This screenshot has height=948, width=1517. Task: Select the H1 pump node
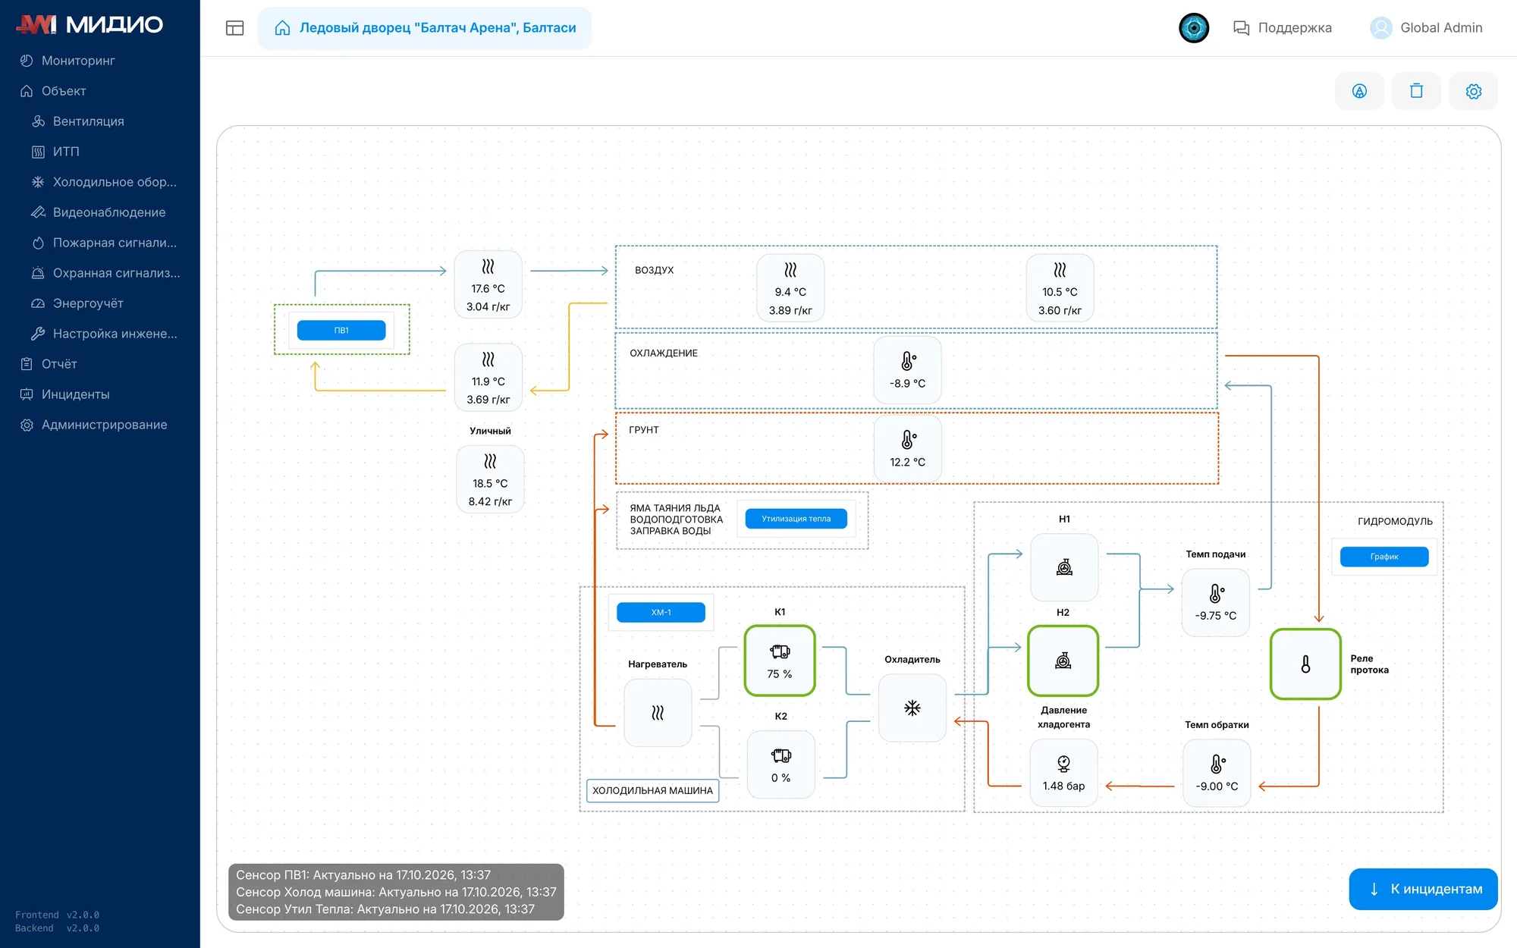coord(1064,567)
